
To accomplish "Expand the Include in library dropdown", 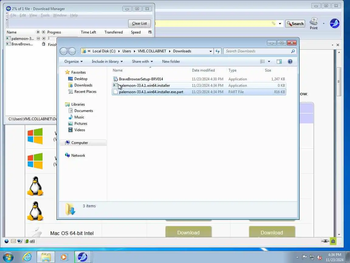I will tap(107, 61).
